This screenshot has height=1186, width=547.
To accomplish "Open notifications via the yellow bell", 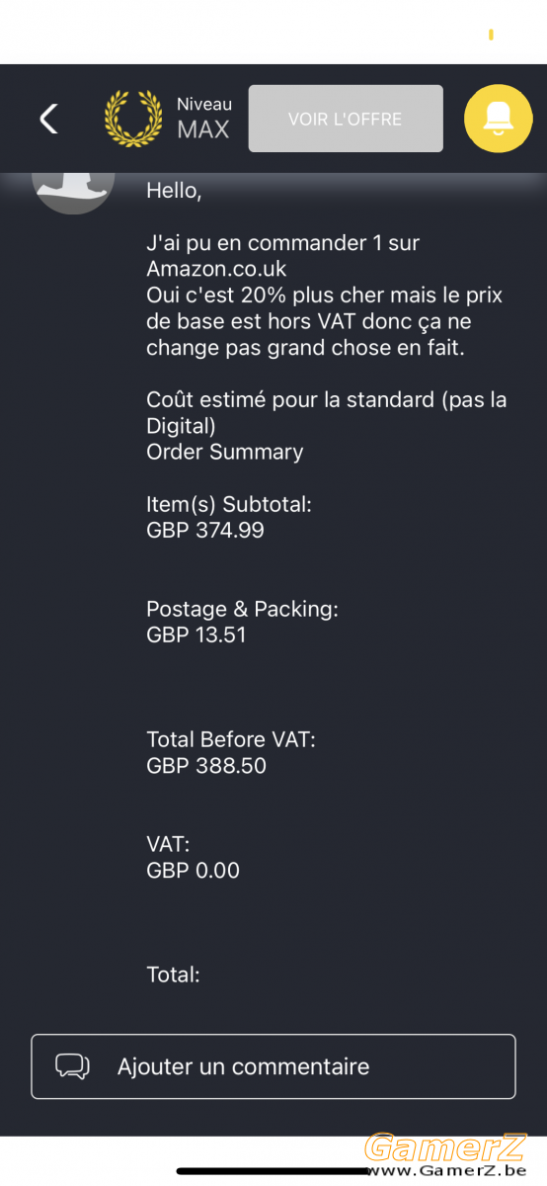I will click(x=498, y=119).
